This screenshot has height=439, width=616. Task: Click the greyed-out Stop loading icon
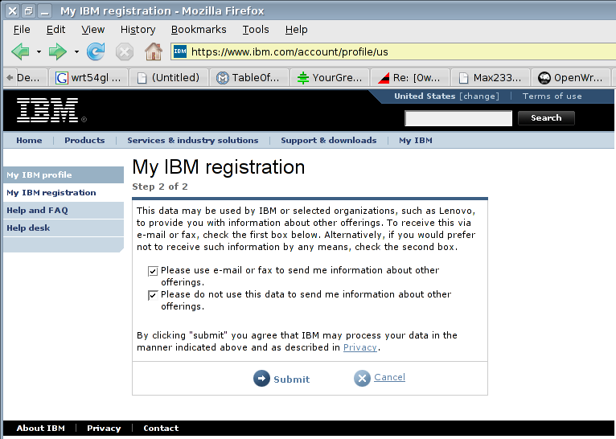point(125,51)
